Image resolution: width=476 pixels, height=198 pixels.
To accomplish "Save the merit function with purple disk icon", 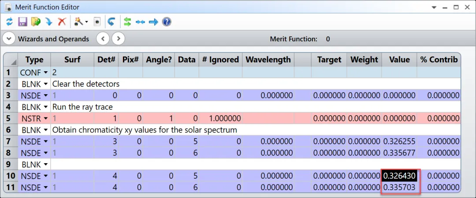I will [22, 22].
